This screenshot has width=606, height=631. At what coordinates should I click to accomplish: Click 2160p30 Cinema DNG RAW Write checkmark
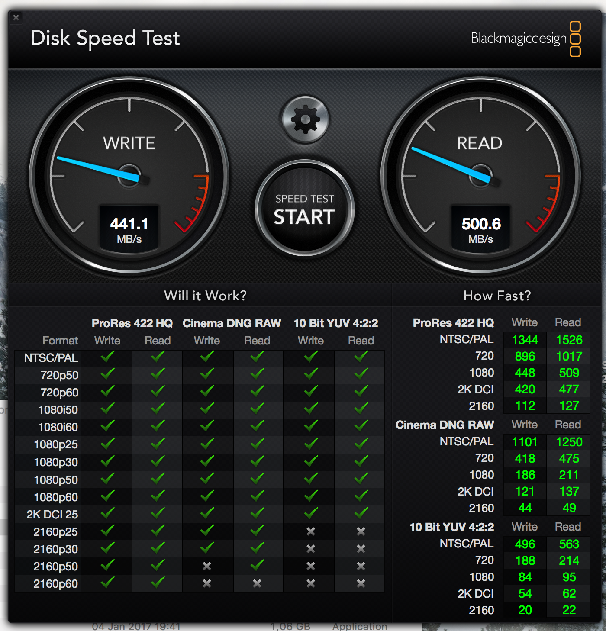coord(207,548)
